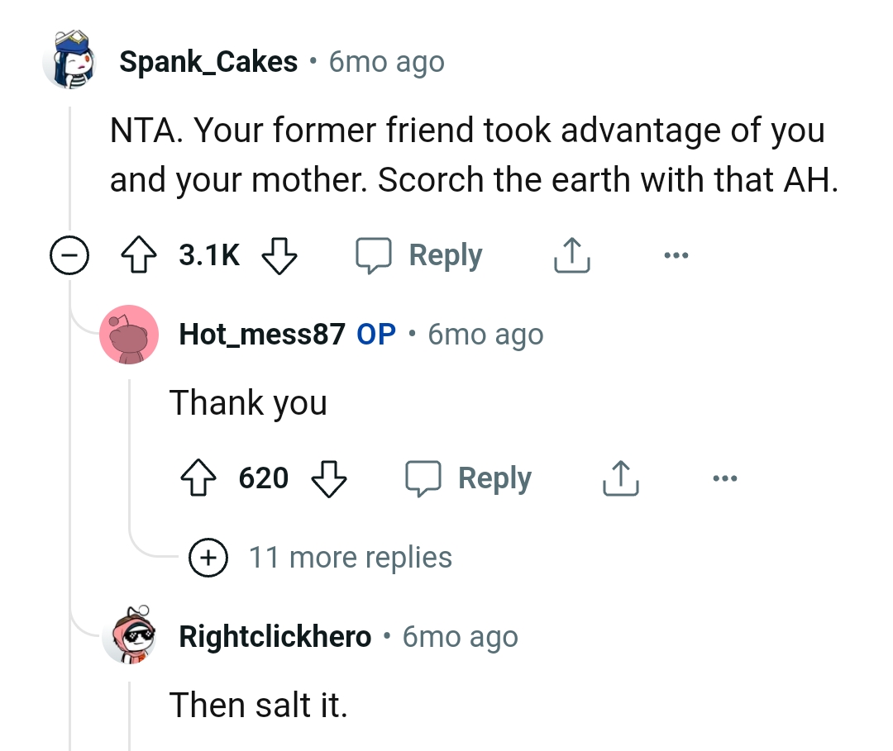Viewport: 893px width, 751px height.
Task: Click the 620 vote count
Action: point(264,478)
